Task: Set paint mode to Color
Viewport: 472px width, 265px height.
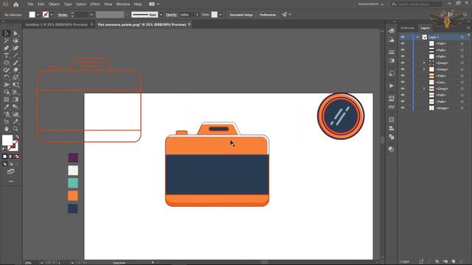Action: click(4, 157)
